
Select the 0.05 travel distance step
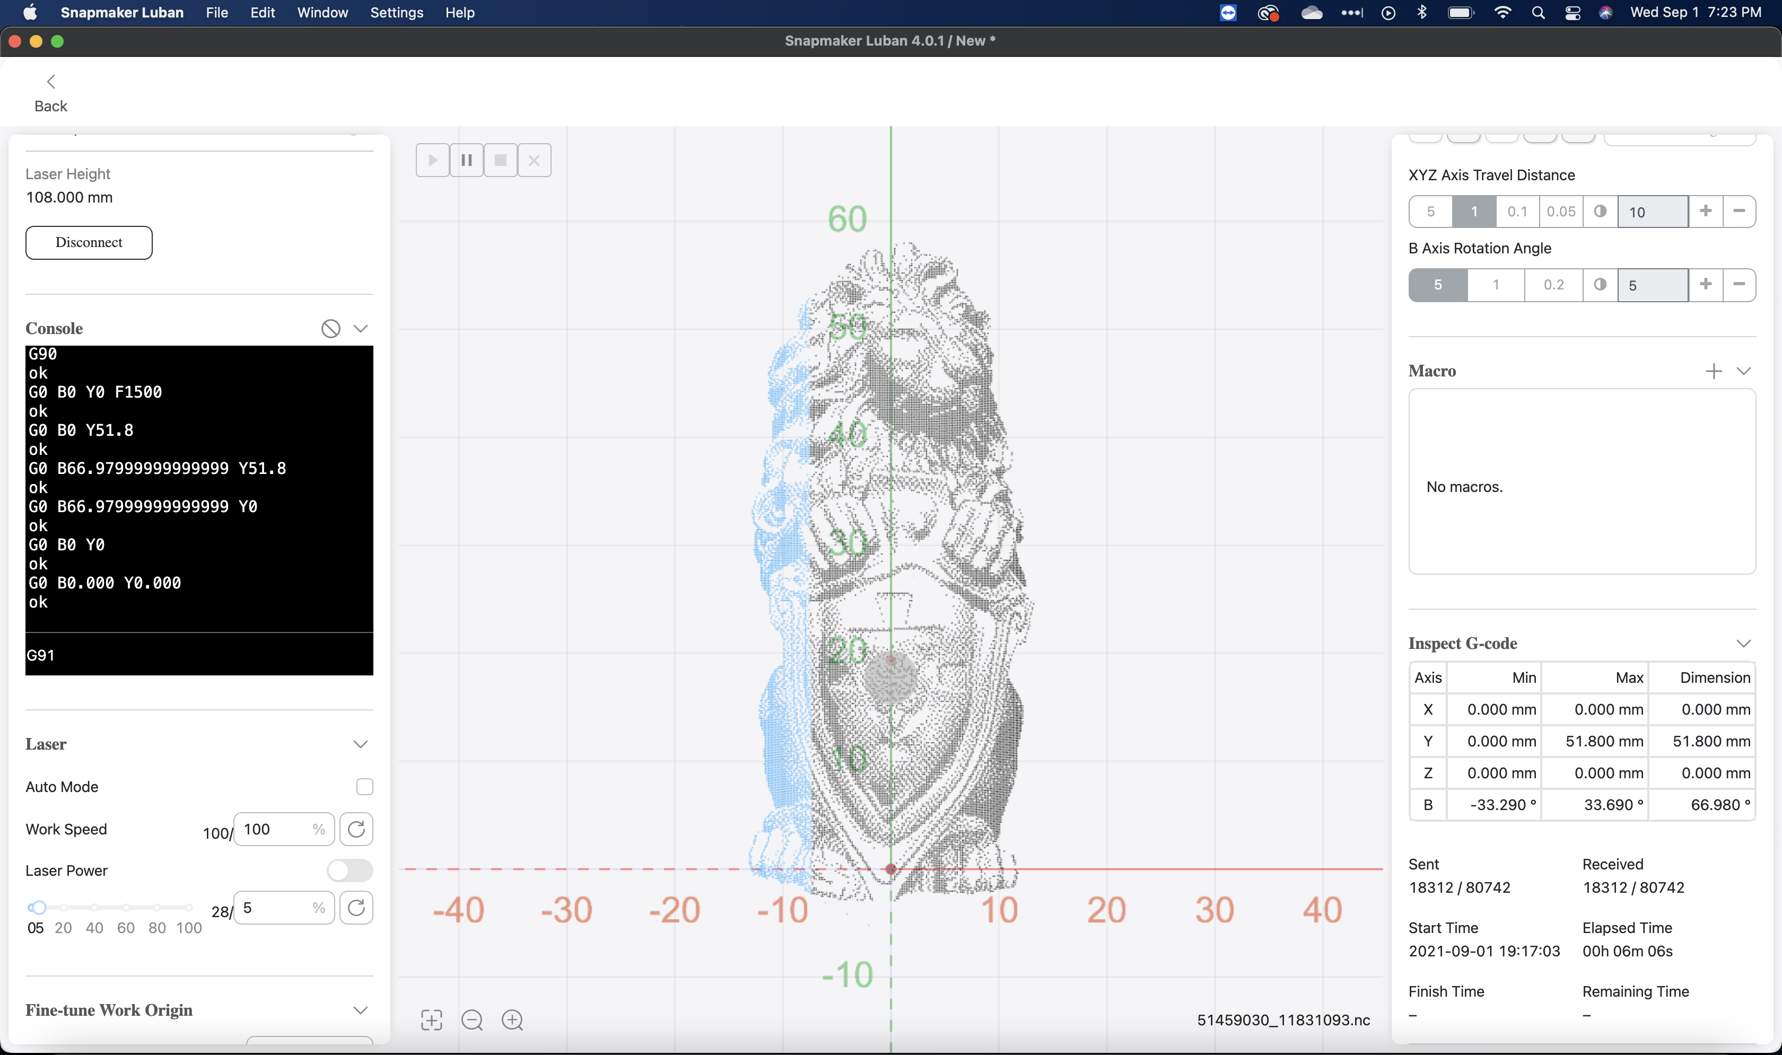pos(1561,211)
